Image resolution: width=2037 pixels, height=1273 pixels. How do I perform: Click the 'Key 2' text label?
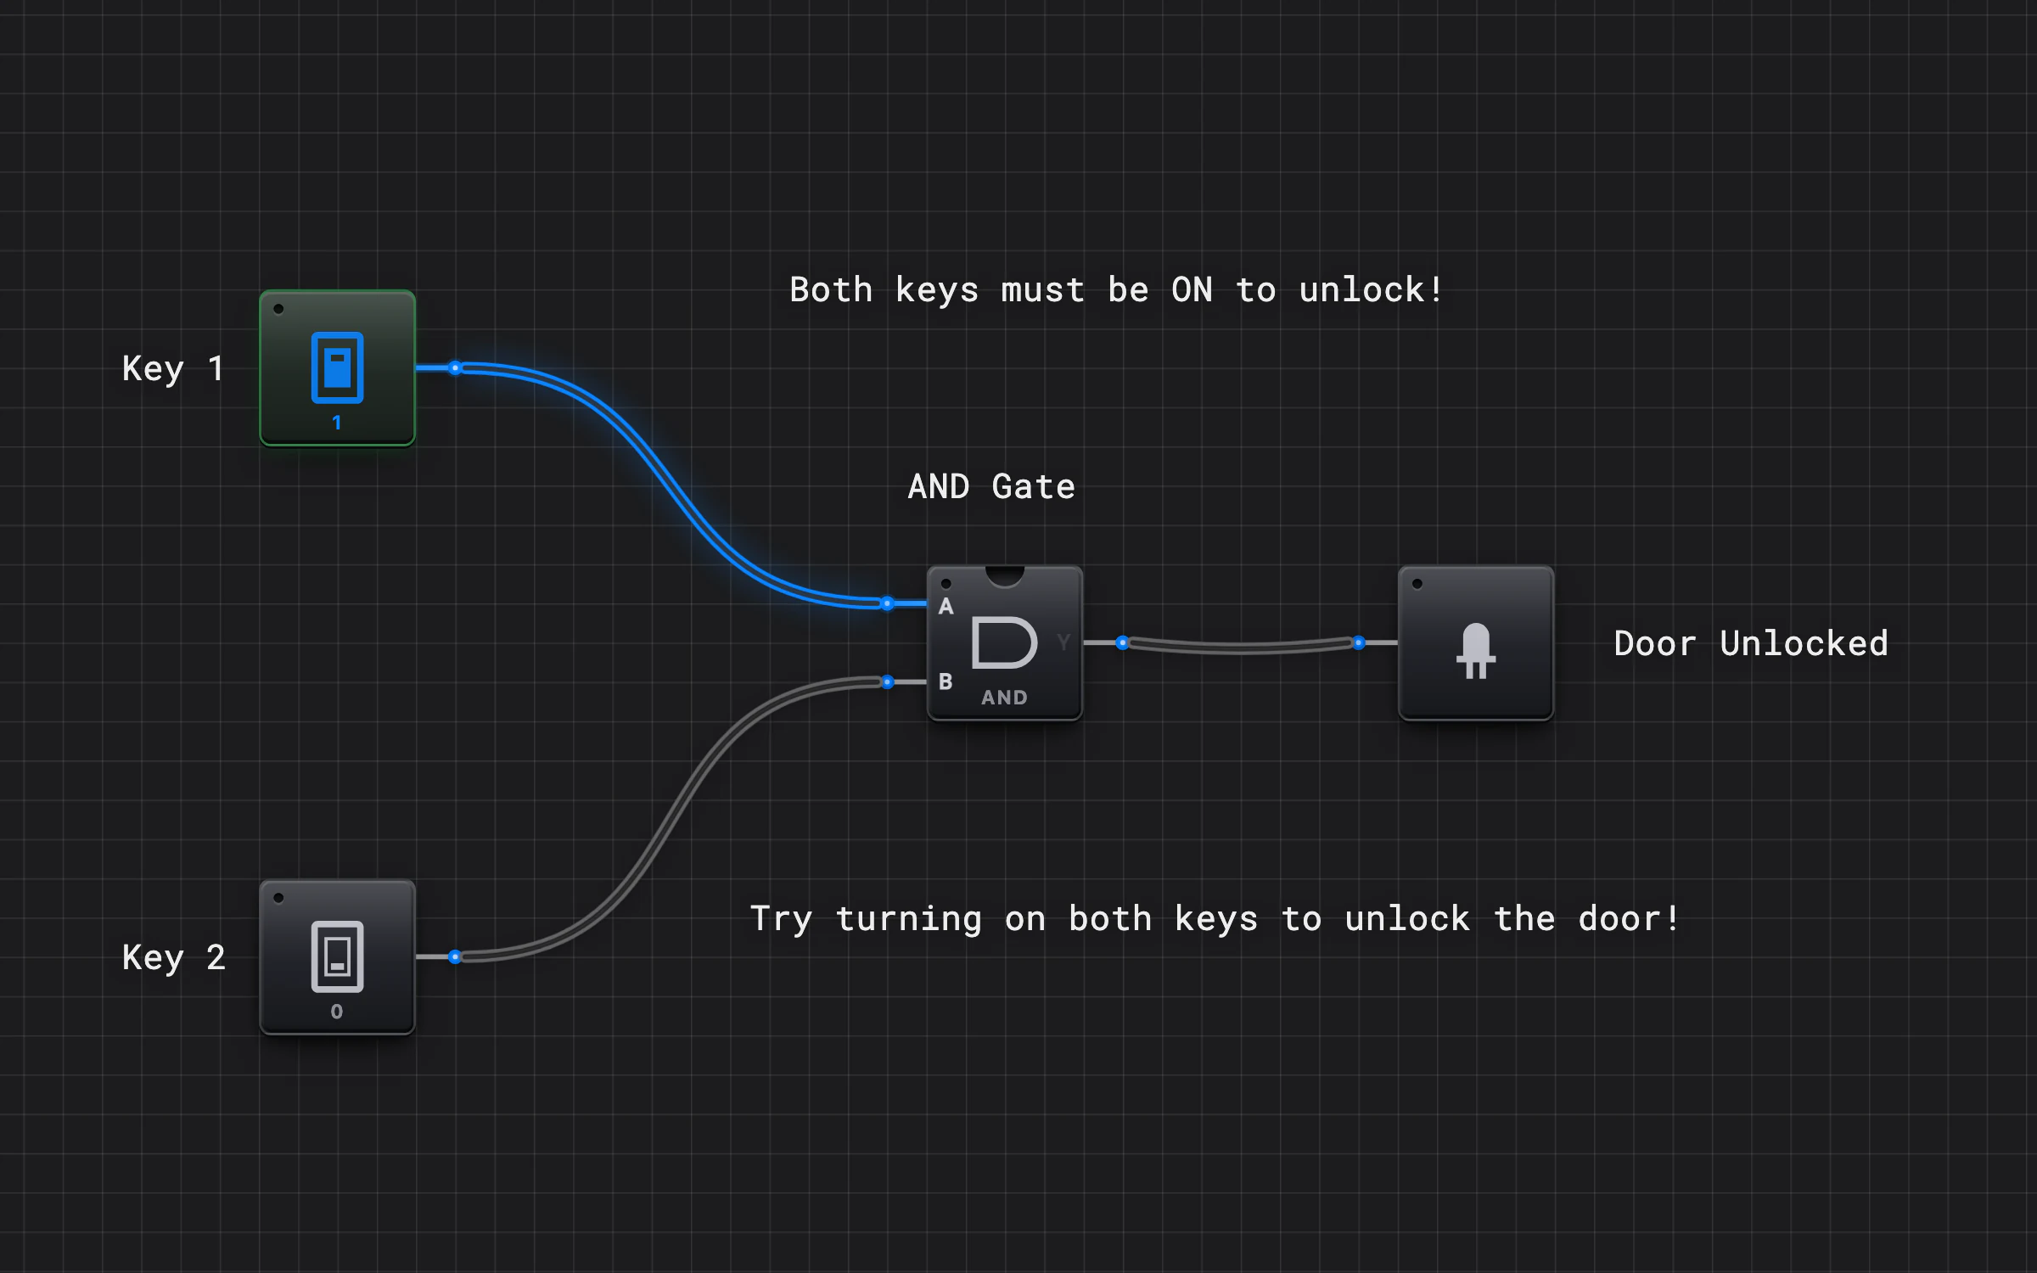point(173,957)
